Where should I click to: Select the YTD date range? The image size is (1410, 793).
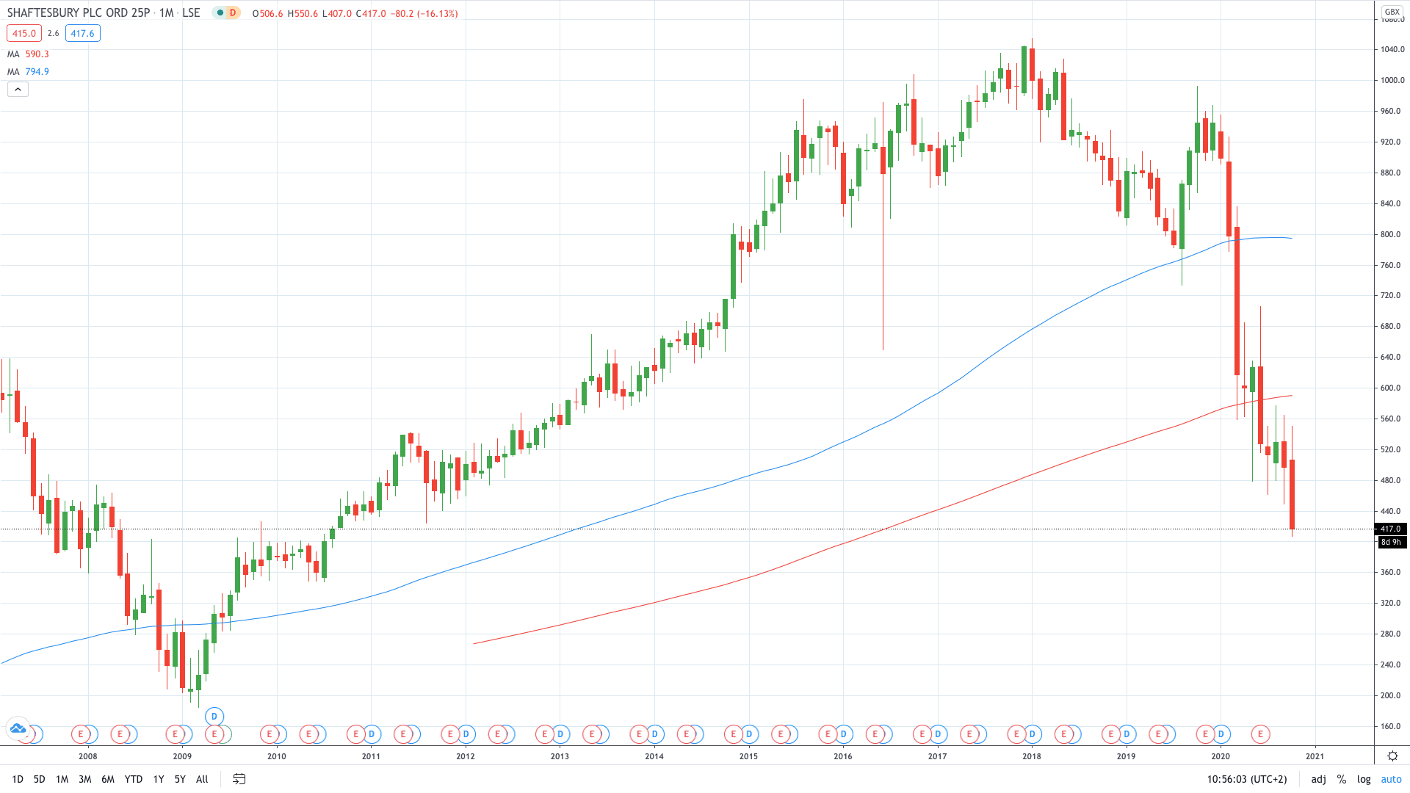coord(133,779)
